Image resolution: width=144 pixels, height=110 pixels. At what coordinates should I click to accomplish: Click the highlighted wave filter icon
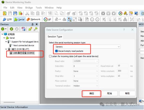[x=69, y=19]
